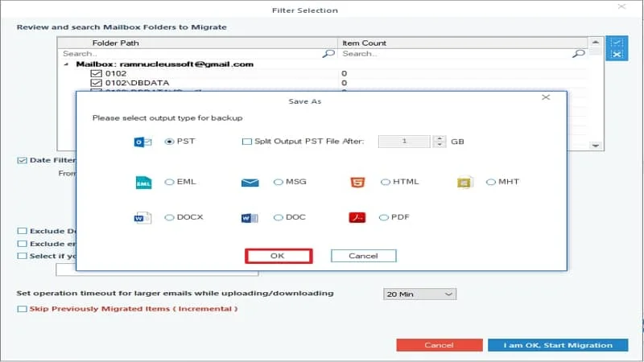The height and width of the screenshot is (362, 644).
Task: Select the MSG output option
Action: point(278,182)
